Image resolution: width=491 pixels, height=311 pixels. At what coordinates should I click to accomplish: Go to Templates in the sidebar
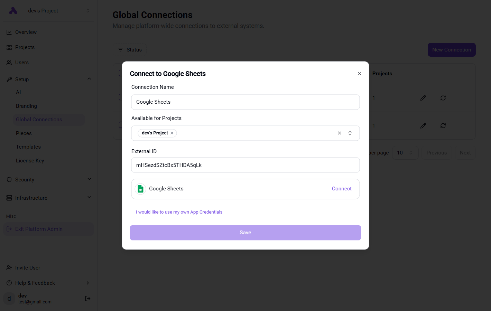coord(28,147)
